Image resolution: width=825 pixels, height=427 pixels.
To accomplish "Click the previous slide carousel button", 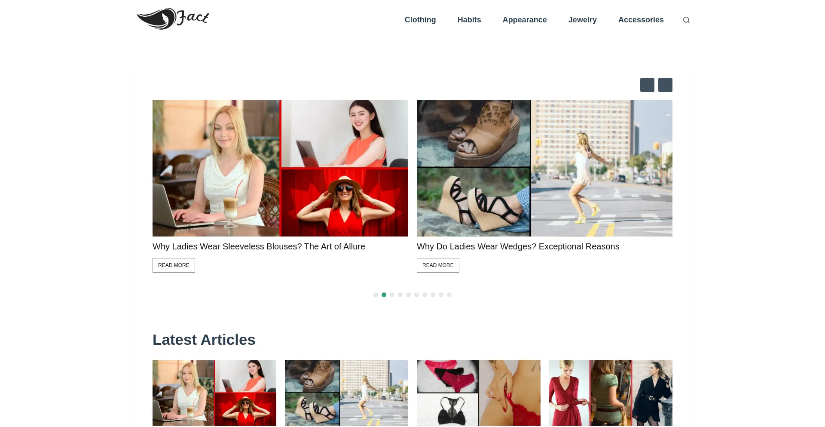I will 647,85.
